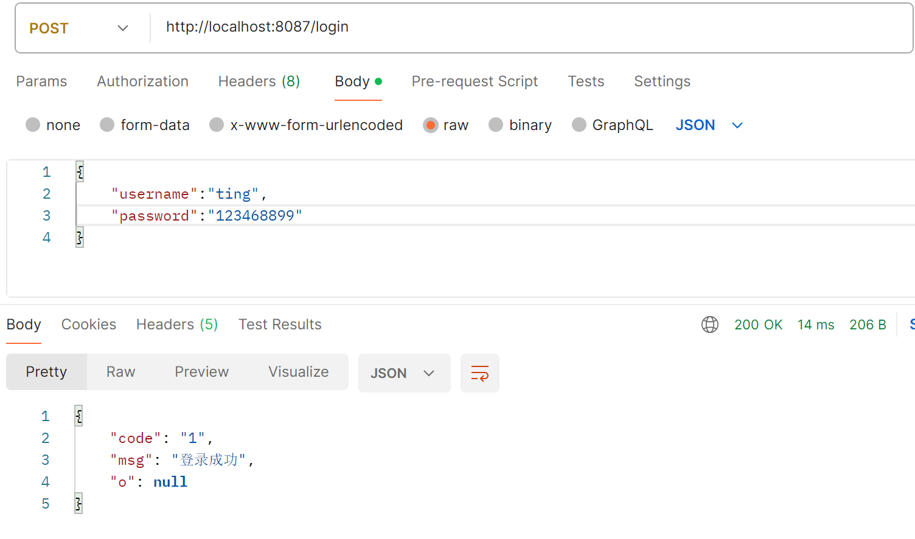Select the Preview response view
Screen dimensions: 915x539
pos(201,372)
